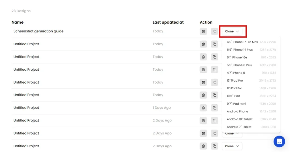Click the Last updated at column header
This screenshot has height=152, width=290.
(168, 22)
